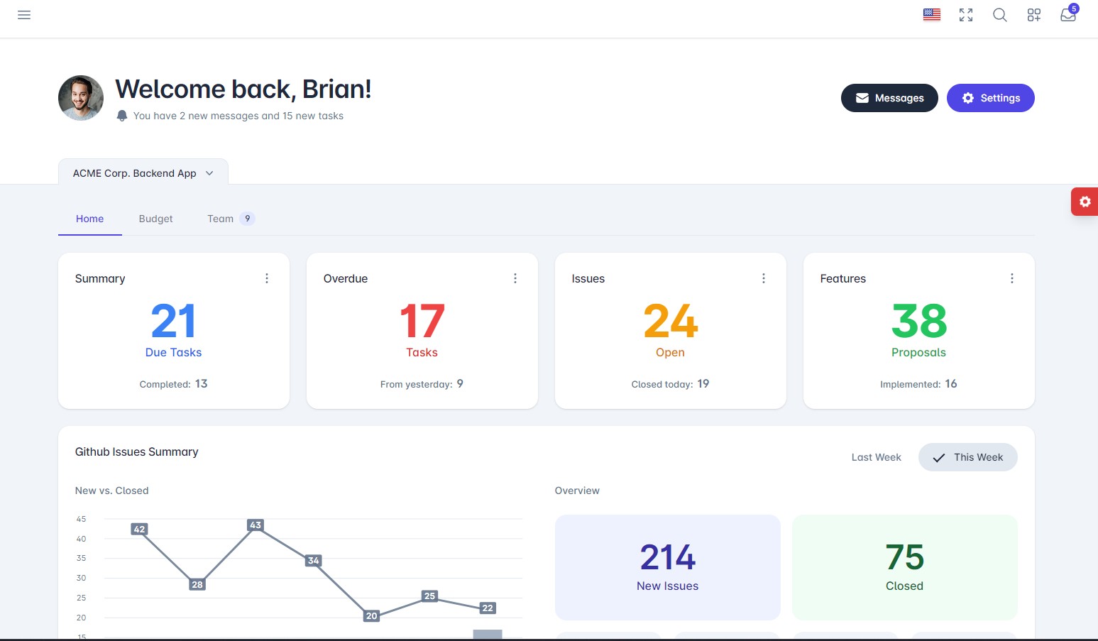Click 'Implemented: 16' text

pyautogui.click(x=919, y=384)
